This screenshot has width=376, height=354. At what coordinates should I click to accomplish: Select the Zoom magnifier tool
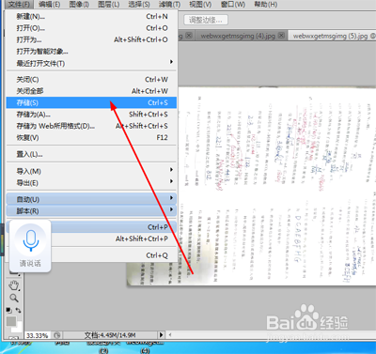(x=14, y=298)
